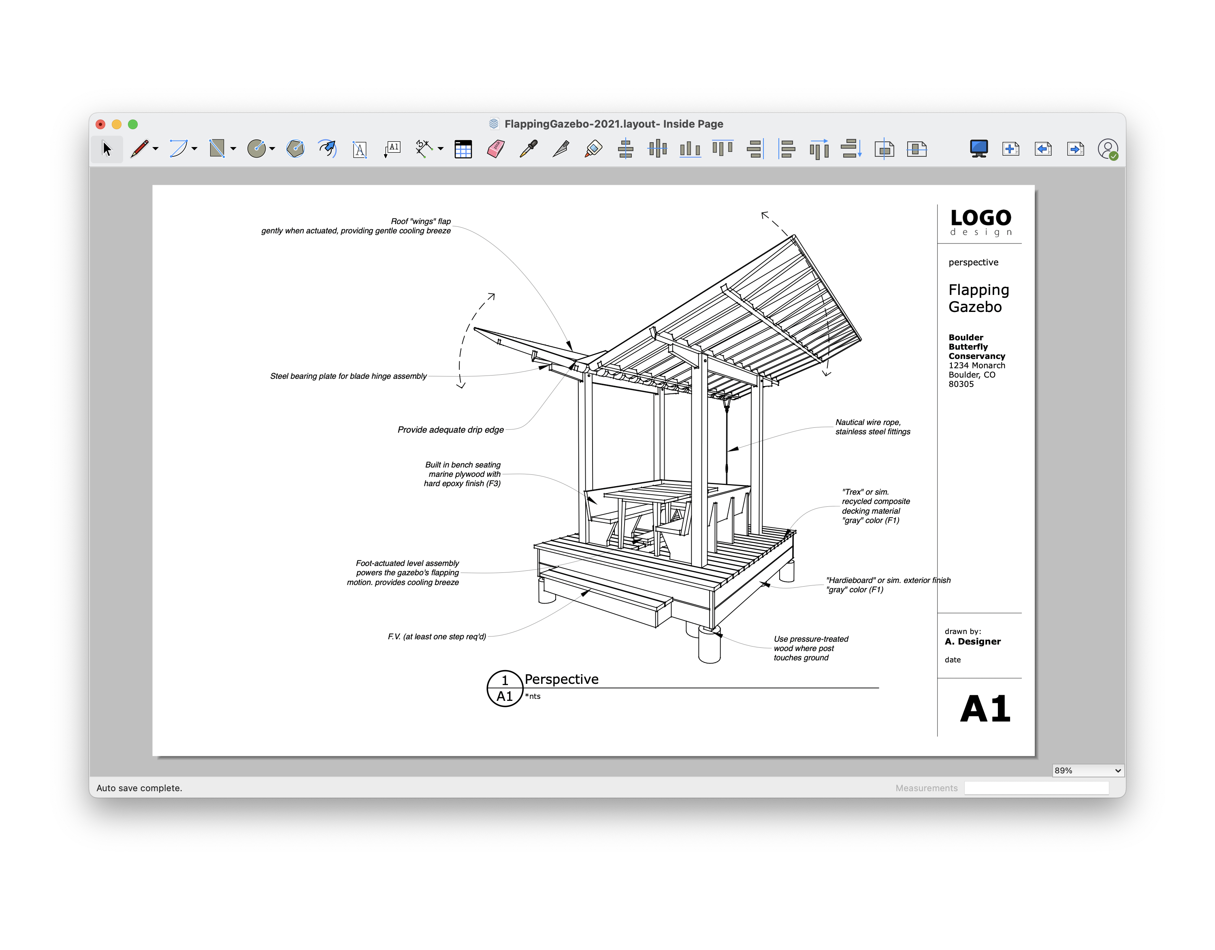Click the window title FlappingGazebo-2021.layout
1215x950 pixels.
tap(614, 124)
